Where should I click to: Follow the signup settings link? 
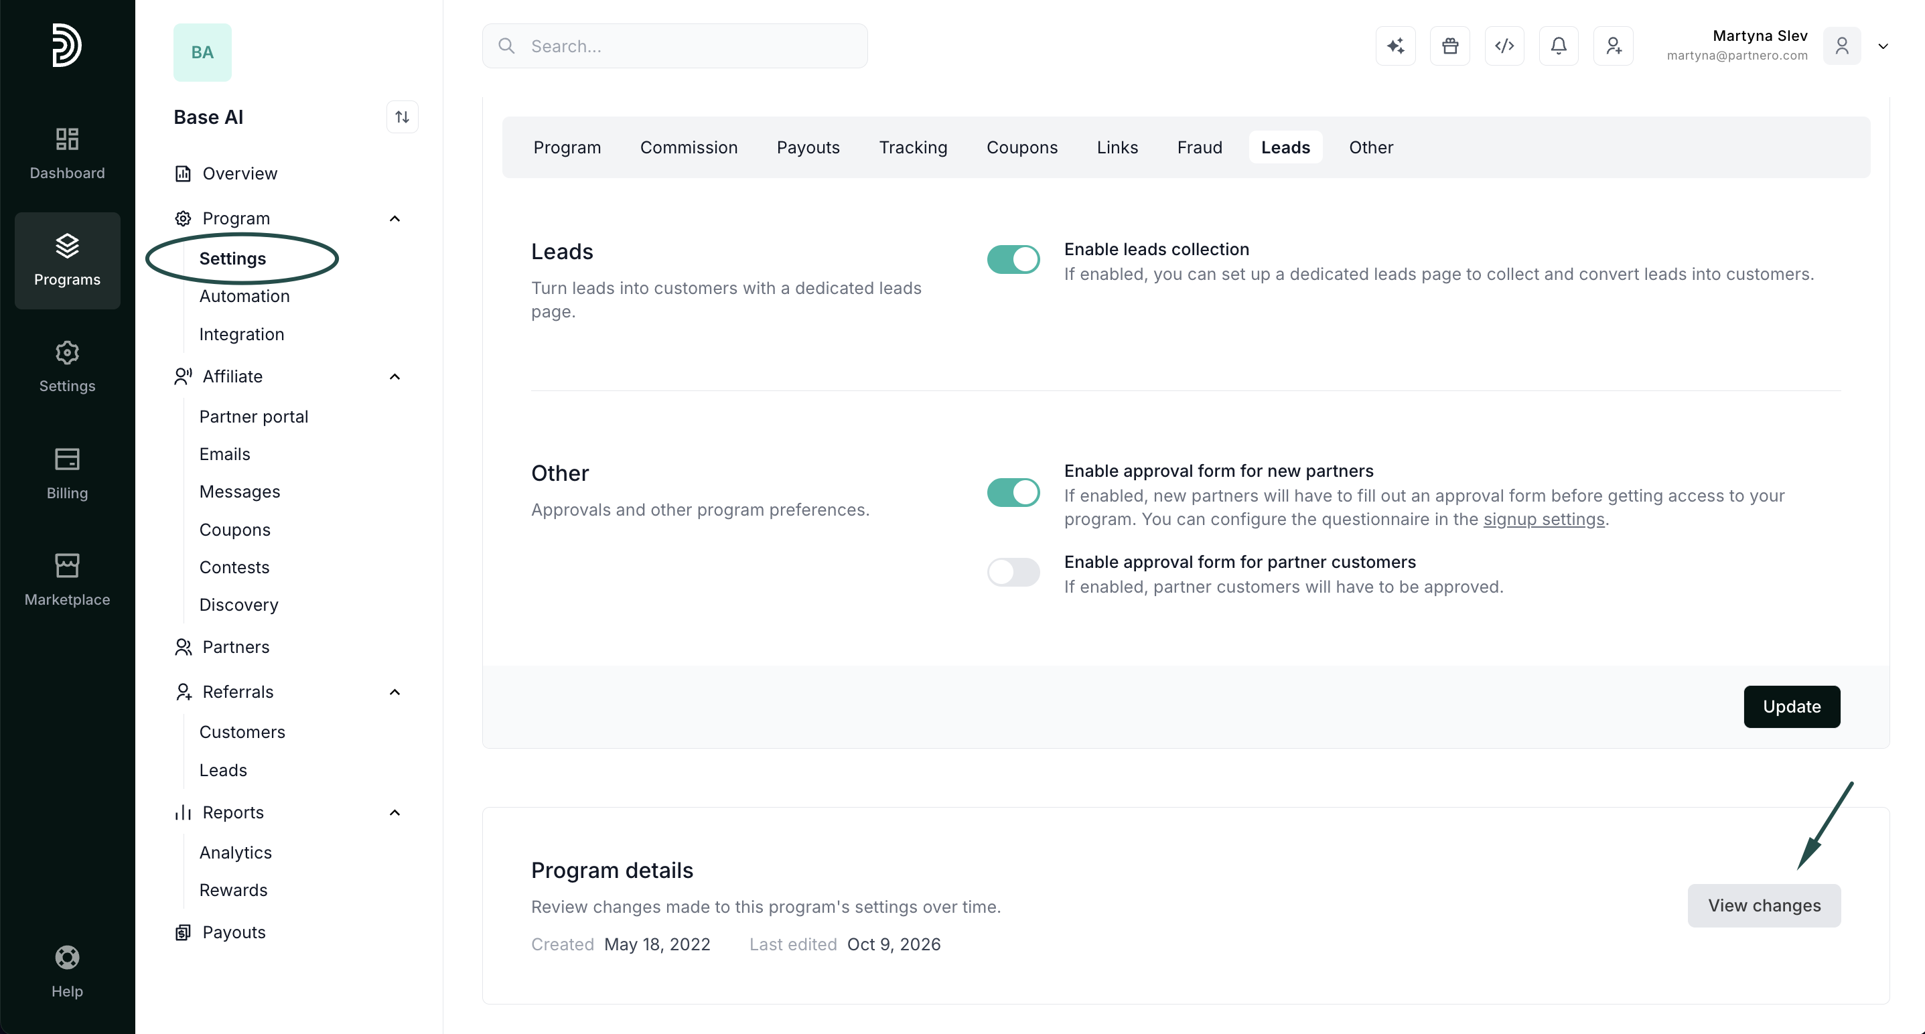coord(1544,519)
